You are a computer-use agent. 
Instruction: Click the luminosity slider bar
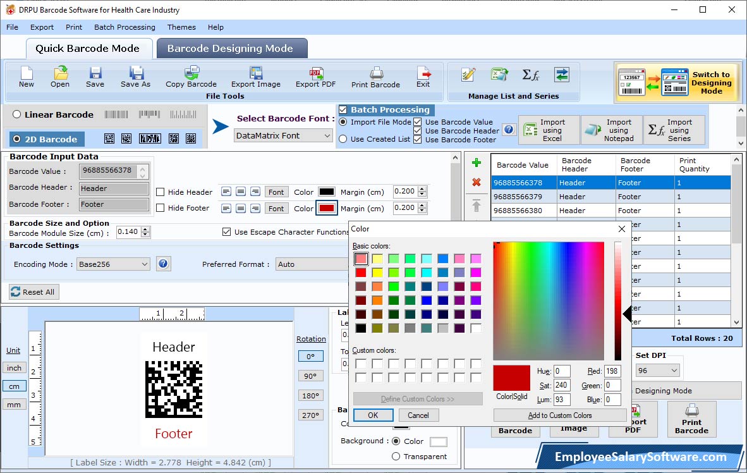pos(618,301)
